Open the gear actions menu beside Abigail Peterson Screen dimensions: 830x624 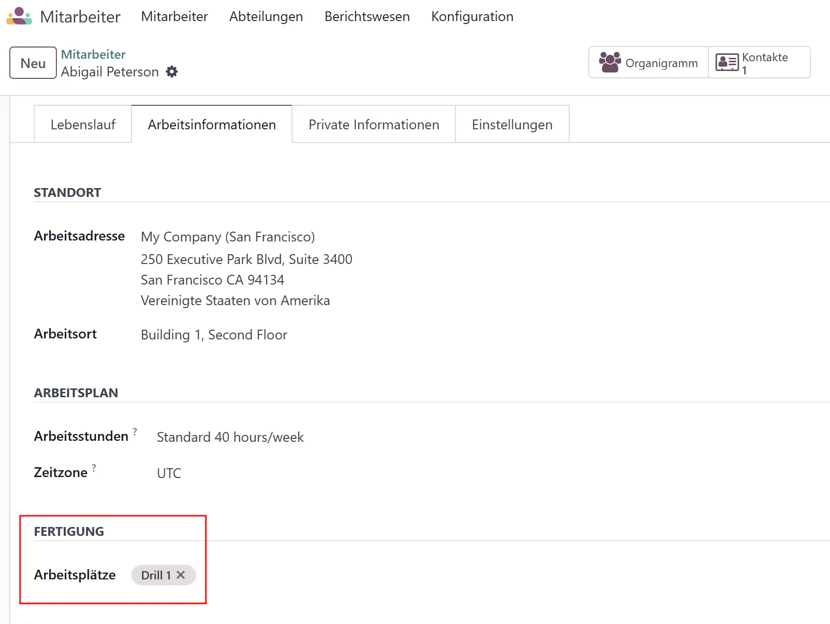coord(172,72)
